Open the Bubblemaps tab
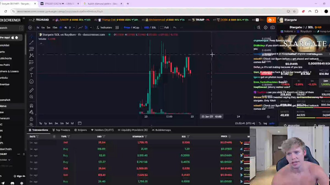Viewport: 330px width, 185px height. click(161, 130)
